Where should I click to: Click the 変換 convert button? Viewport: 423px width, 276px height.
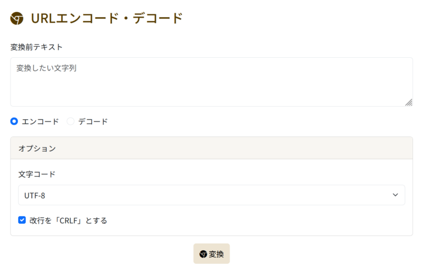pyautogui.click(x=211, y=253)
